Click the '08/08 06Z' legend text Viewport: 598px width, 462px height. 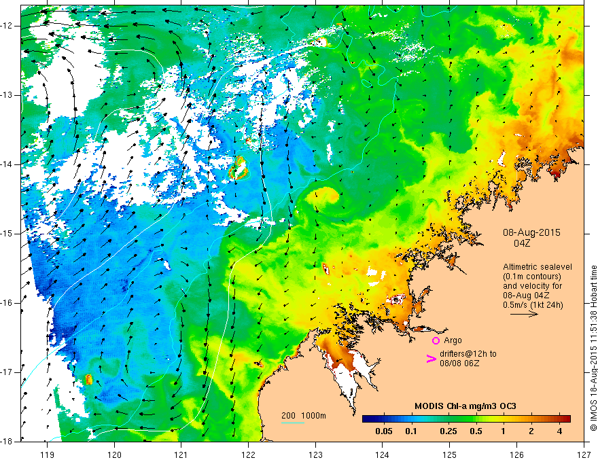click(x=459, y=363)
